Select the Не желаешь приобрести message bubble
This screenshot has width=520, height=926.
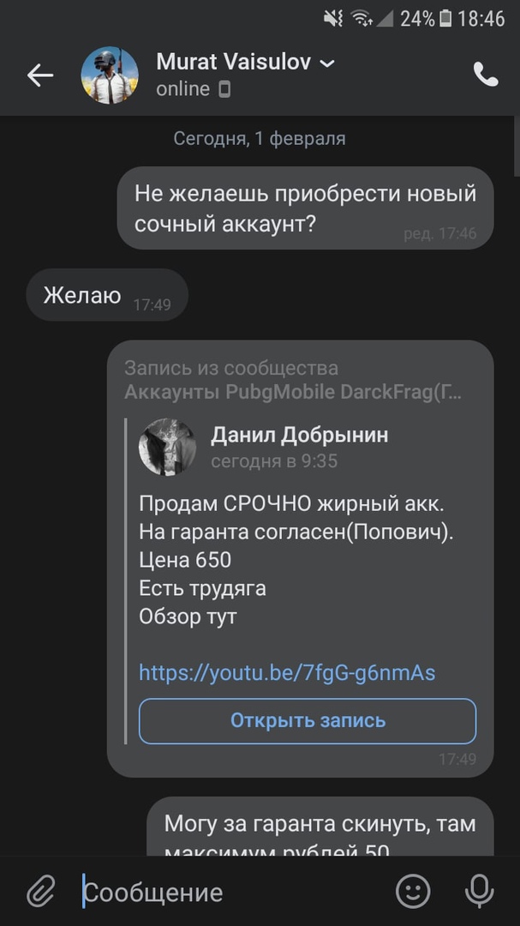(304, 208)
